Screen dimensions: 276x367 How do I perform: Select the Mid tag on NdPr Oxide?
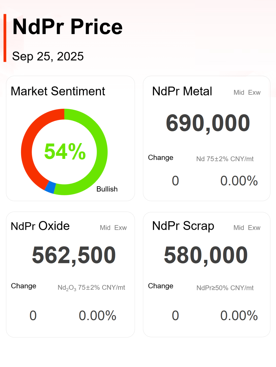click(x=105, y=228)
